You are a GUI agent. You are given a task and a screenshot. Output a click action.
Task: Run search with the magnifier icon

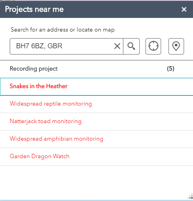[x=131, y=46]
